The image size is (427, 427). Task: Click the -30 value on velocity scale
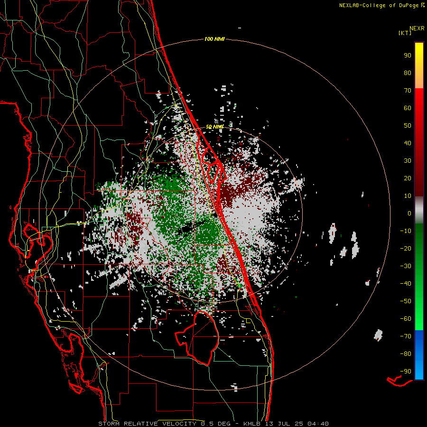pos(406,266)
